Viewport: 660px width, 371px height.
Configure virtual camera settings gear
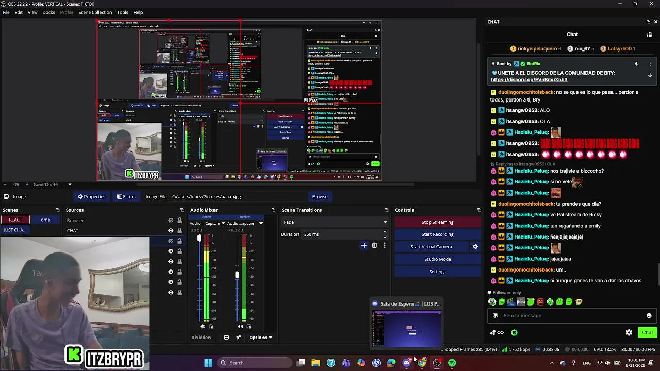[x=475, y=247]
